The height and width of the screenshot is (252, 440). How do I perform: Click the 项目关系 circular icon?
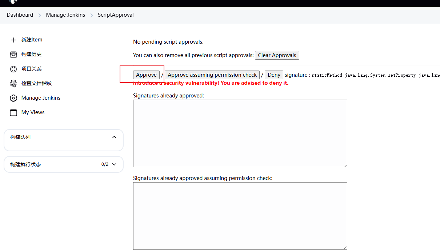(13, 69)
